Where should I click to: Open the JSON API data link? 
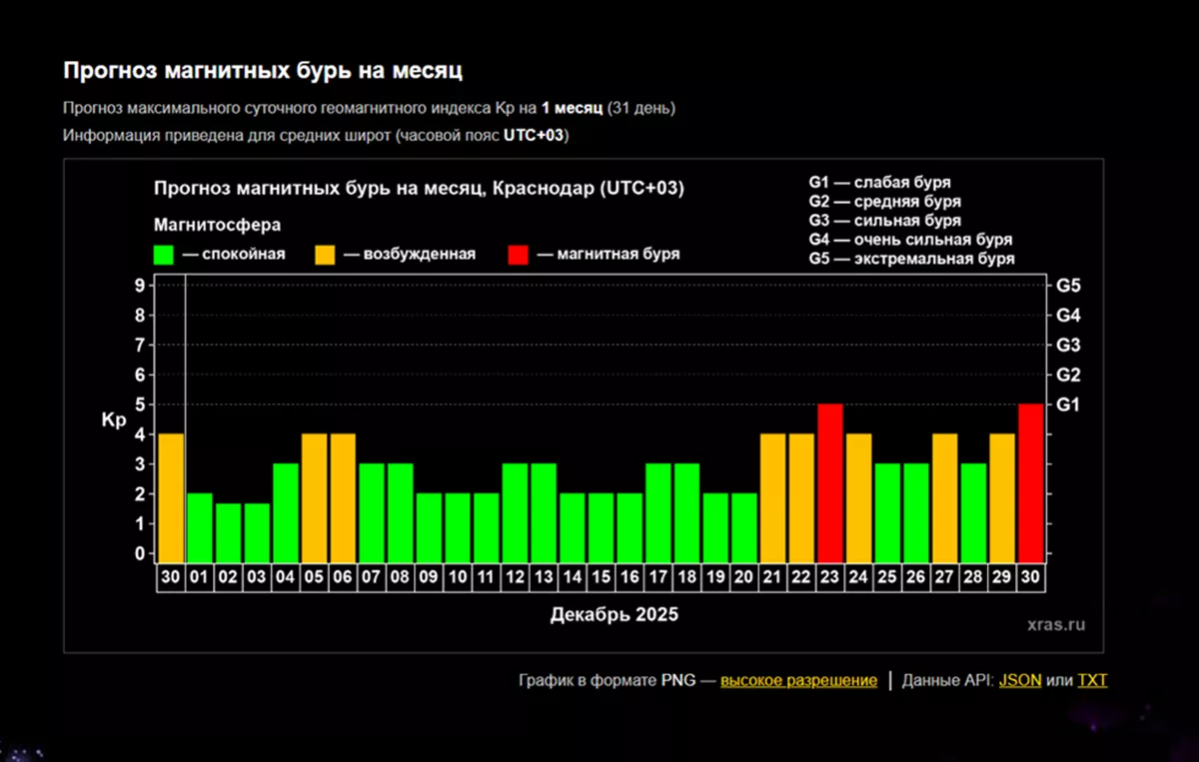pyautogui.click(x=1019, y=680)
